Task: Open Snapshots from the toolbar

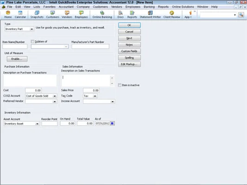Action: (37, 14)
